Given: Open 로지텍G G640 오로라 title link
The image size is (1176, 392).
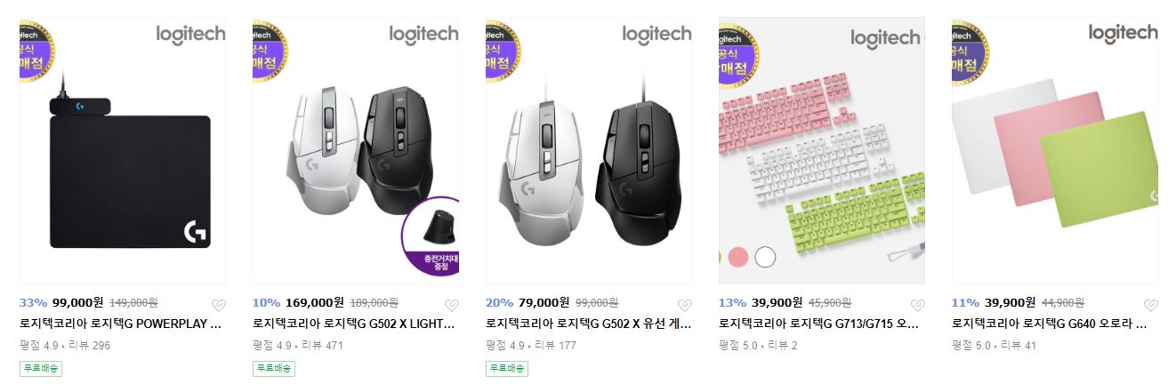Looking at the screenshot, I should [1052, 324].
